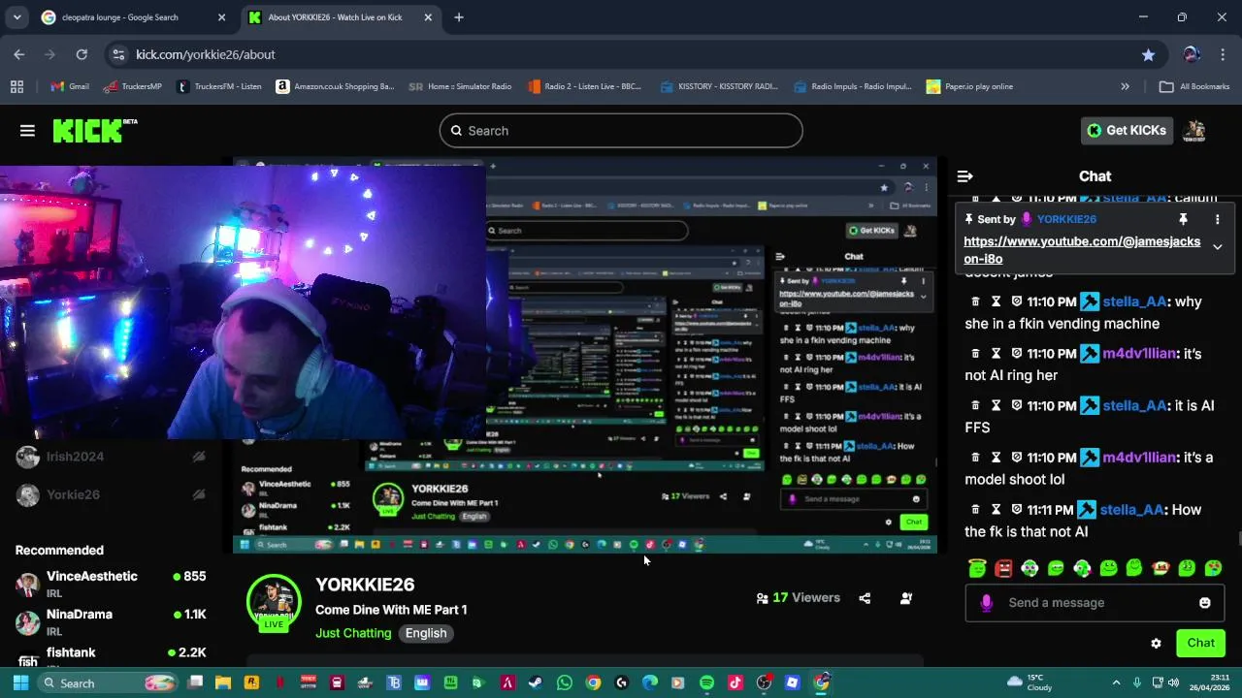
Task: Select the About YORKKIE26 Kick tab
Action: pyautogui.click(x=338, y=17)
